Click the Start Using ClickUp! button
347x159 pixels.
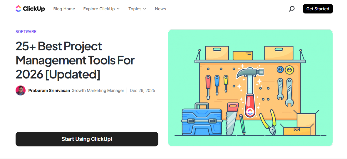tap(87, 139)
